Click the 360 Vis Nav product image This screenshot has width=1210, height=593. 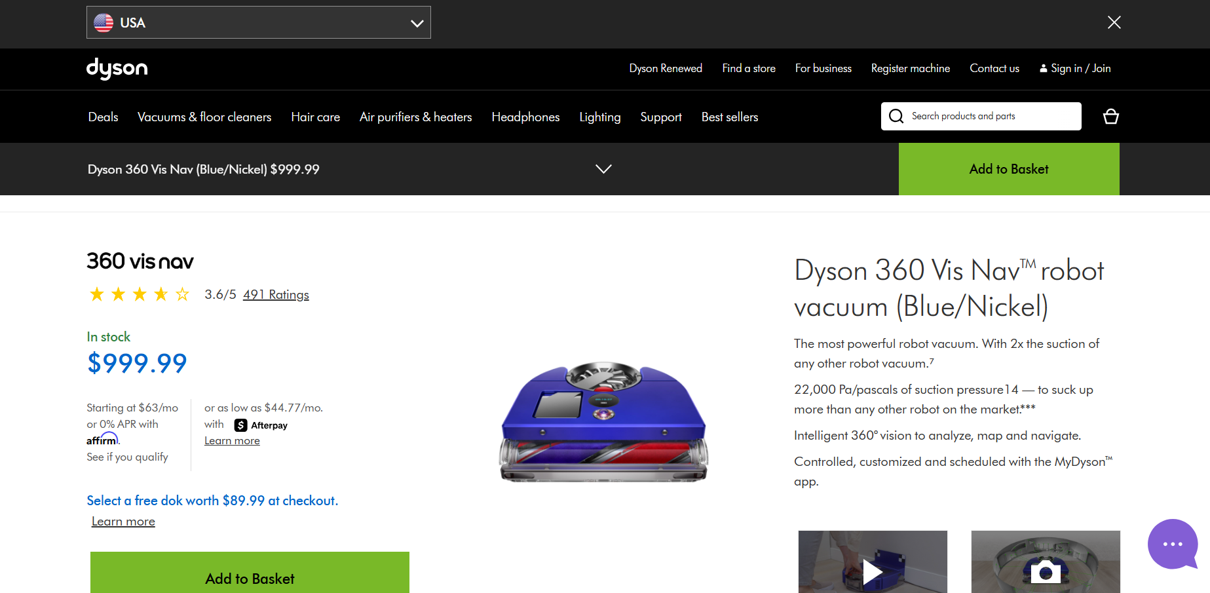pos(603,421)
